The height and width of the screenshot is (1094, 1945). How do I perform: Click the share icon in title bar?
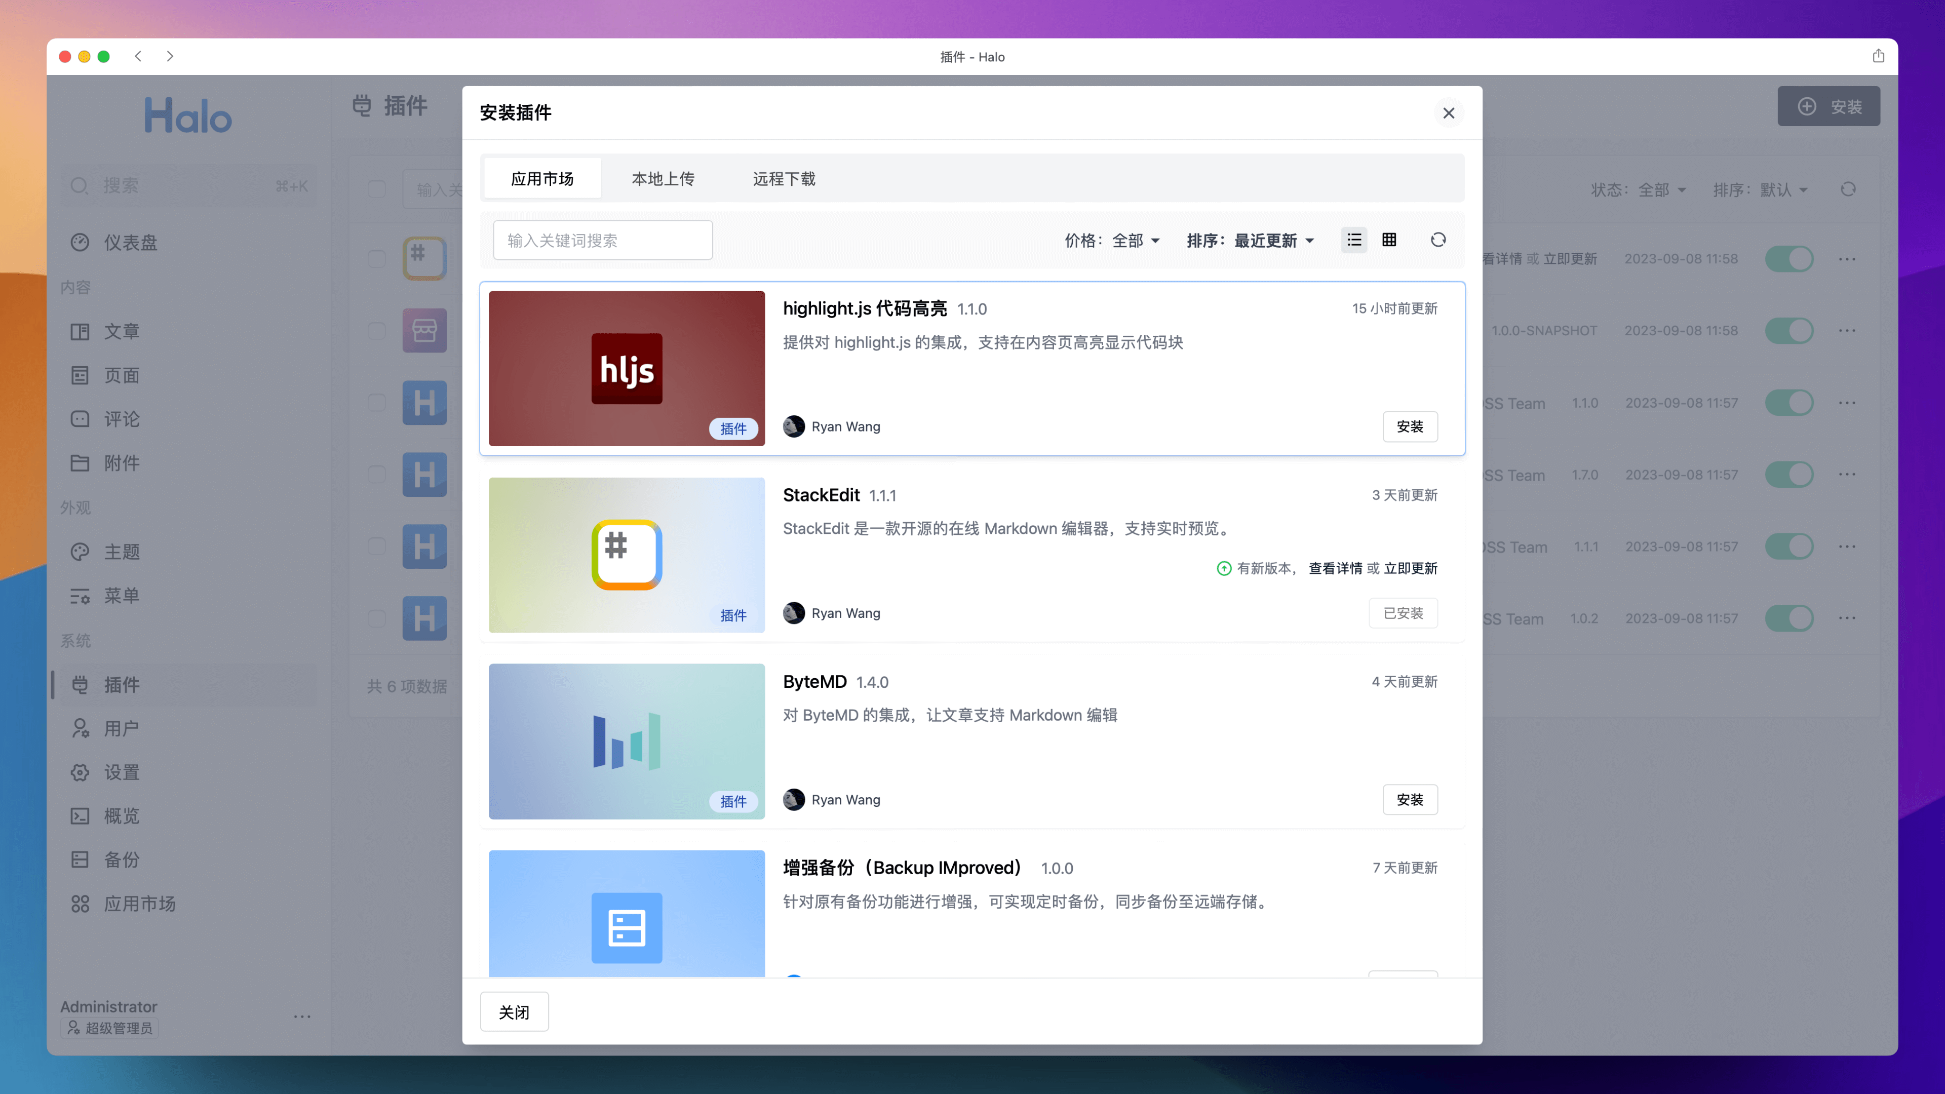coord(1879,57)
